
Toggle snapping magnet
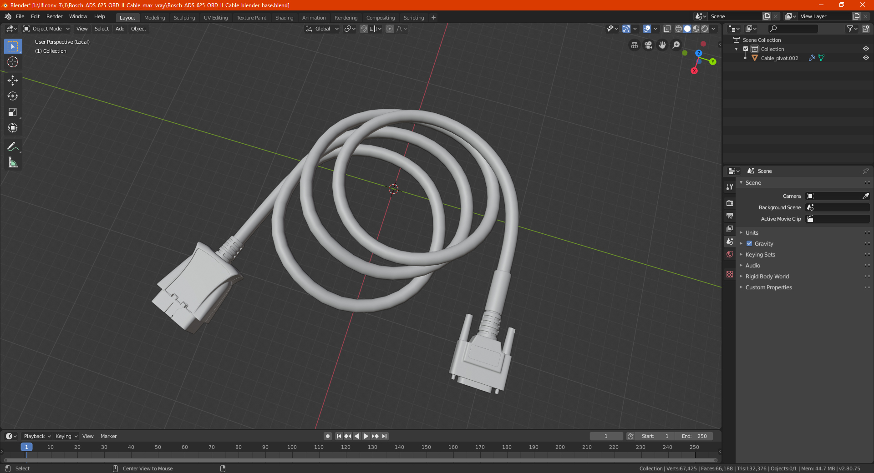point(364,29)
